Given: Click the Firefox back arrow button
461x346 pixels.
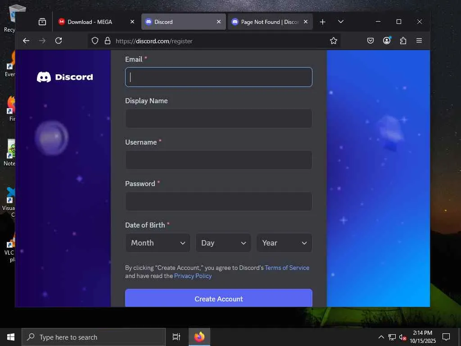Looking at the screenshot, I should point(26,41).
